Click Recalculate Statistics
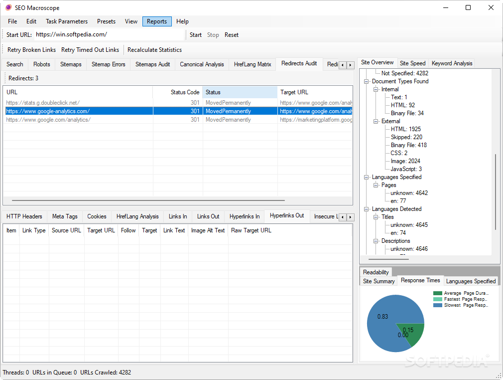503x380 pixels. pos(154,50)
